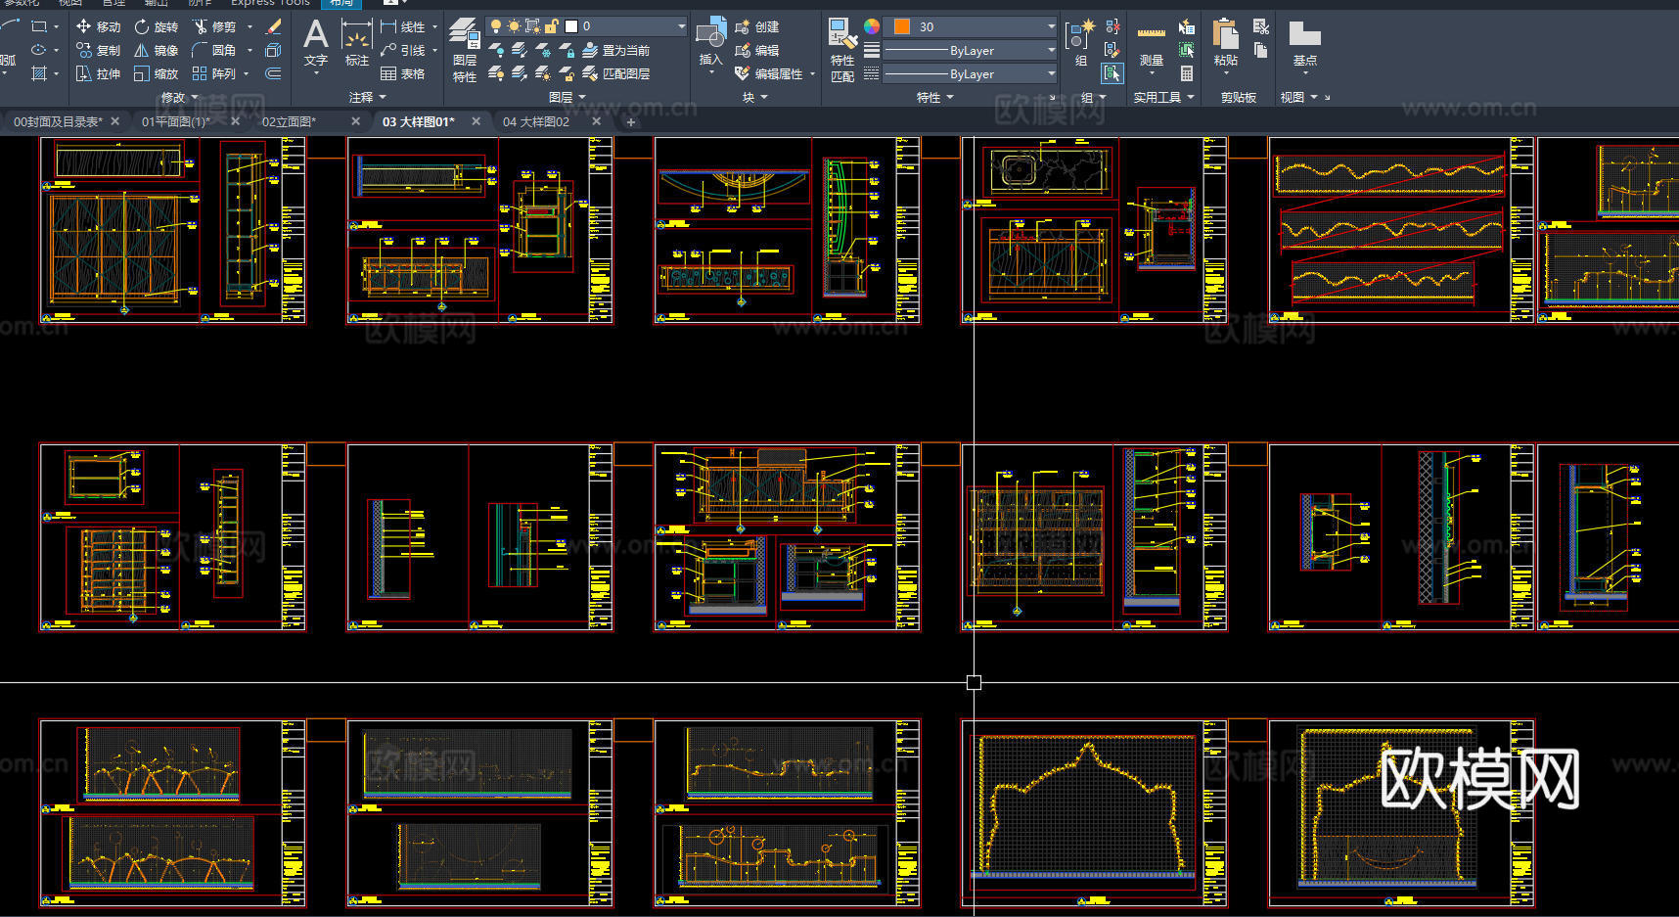The width and height of the screenshot is (1679, 917).
Task: Select the Fillet (圆角) tool
Action: (x=214, y=50)
